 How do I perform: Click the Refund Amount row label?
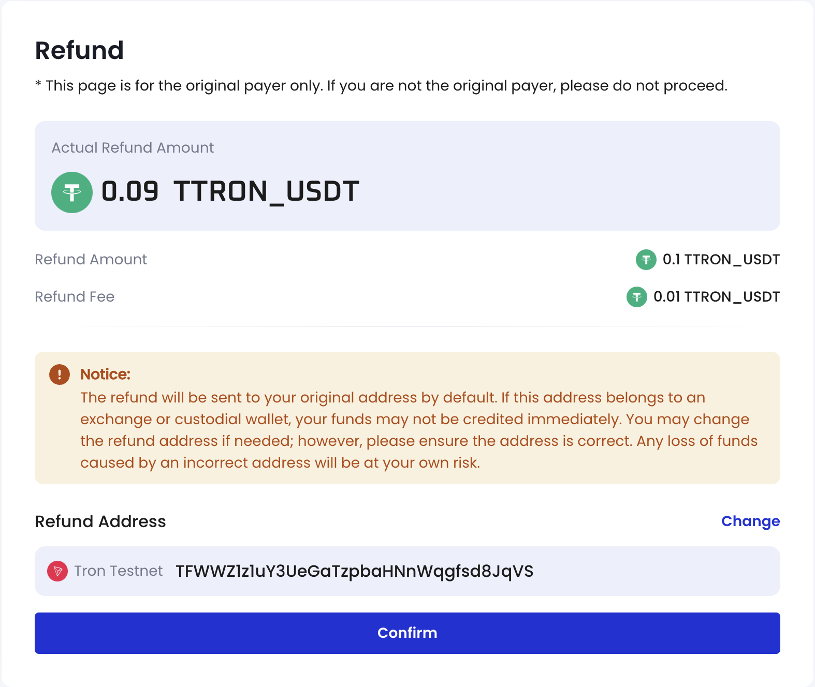[91, 260]
